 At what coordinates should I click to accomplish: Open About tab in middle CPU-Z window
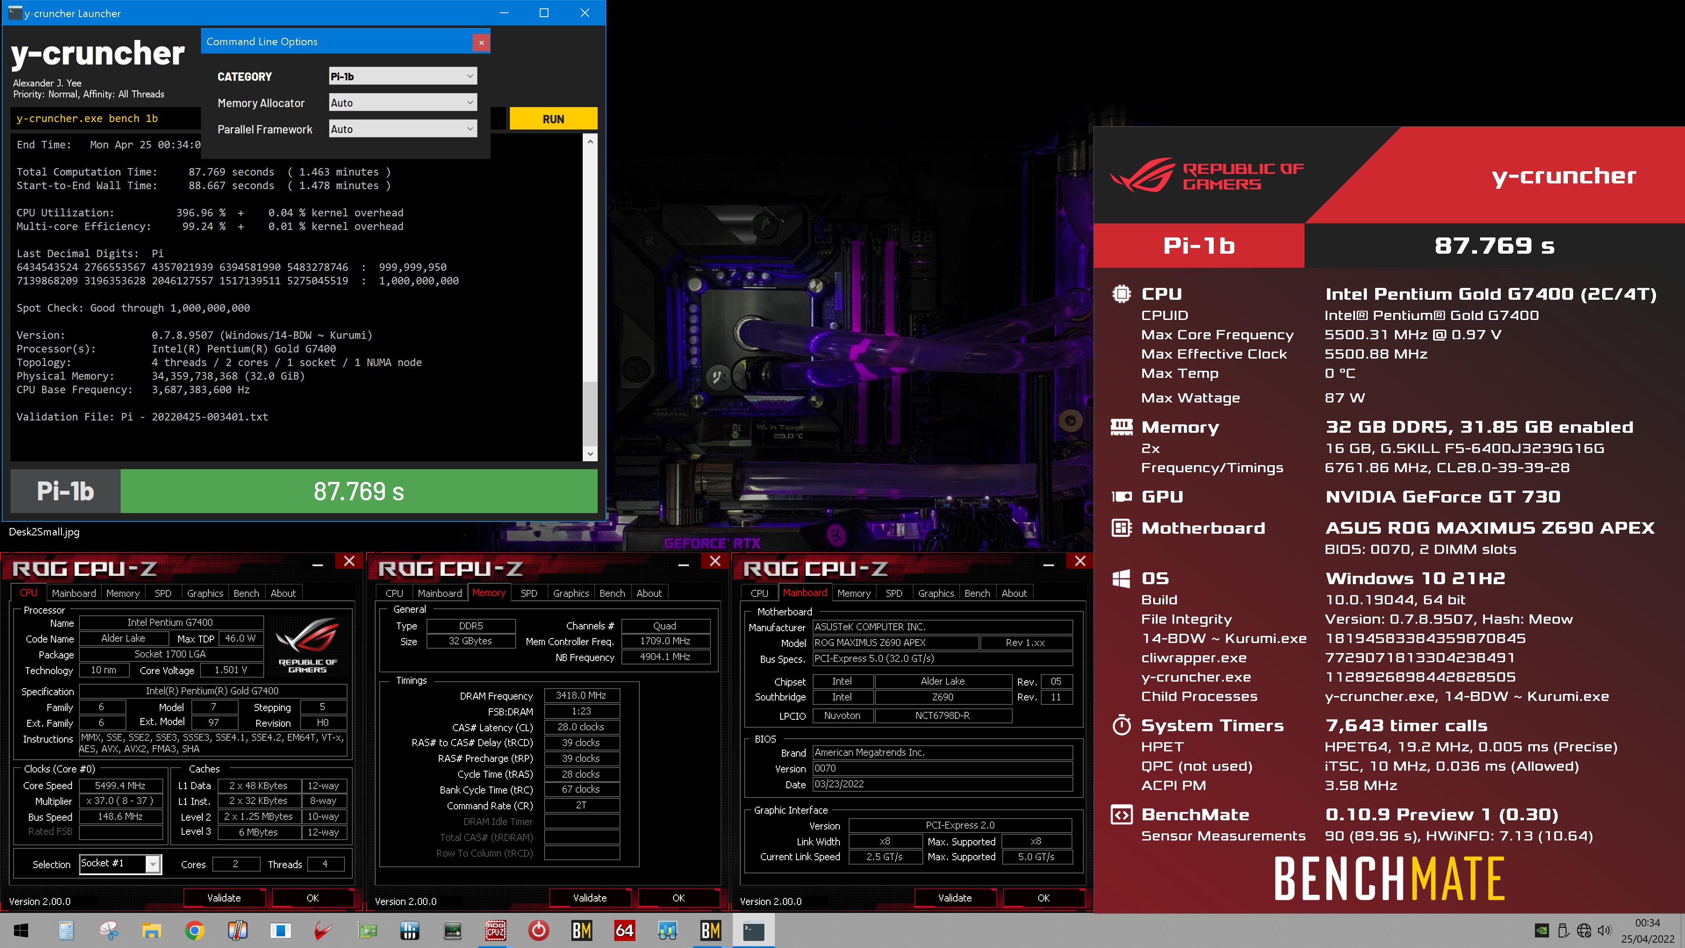pyautogui.click(x=649, y=593)
